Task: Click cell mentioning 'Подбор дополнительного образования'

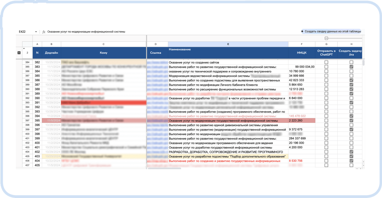Action: 228,156
